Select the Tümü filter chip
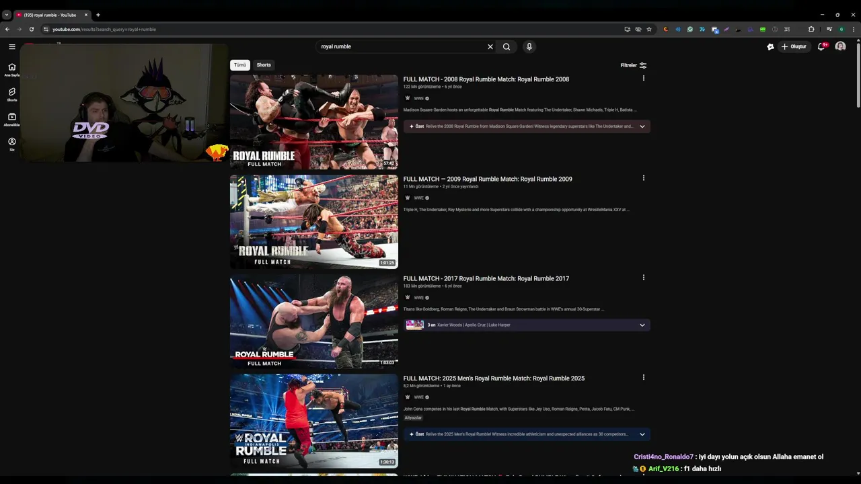This screenshot has width=861, height=484. 240,65
